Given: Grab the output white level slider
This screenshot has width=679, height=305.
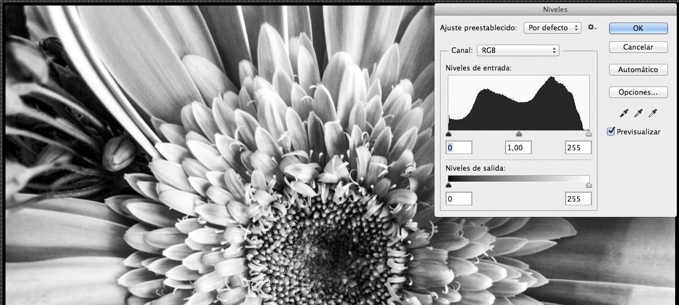Looking at the screenshot, I should [589, 186].
